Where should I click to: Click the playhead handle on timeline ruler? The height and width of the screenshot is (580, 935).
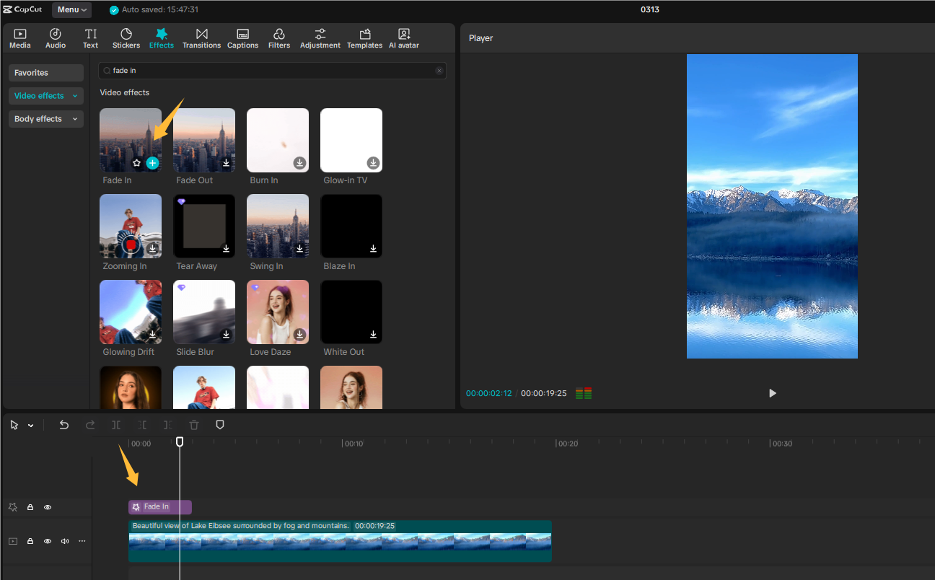tap(180, 441)
